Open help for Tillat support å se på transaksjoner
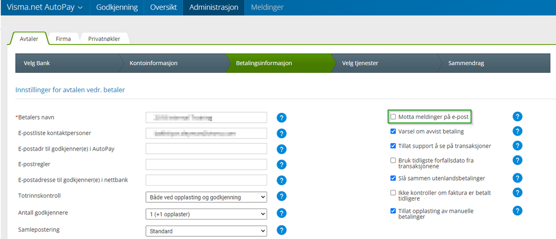Image resolution: width=556 pixels, height=239 pixels. (518, 146)
